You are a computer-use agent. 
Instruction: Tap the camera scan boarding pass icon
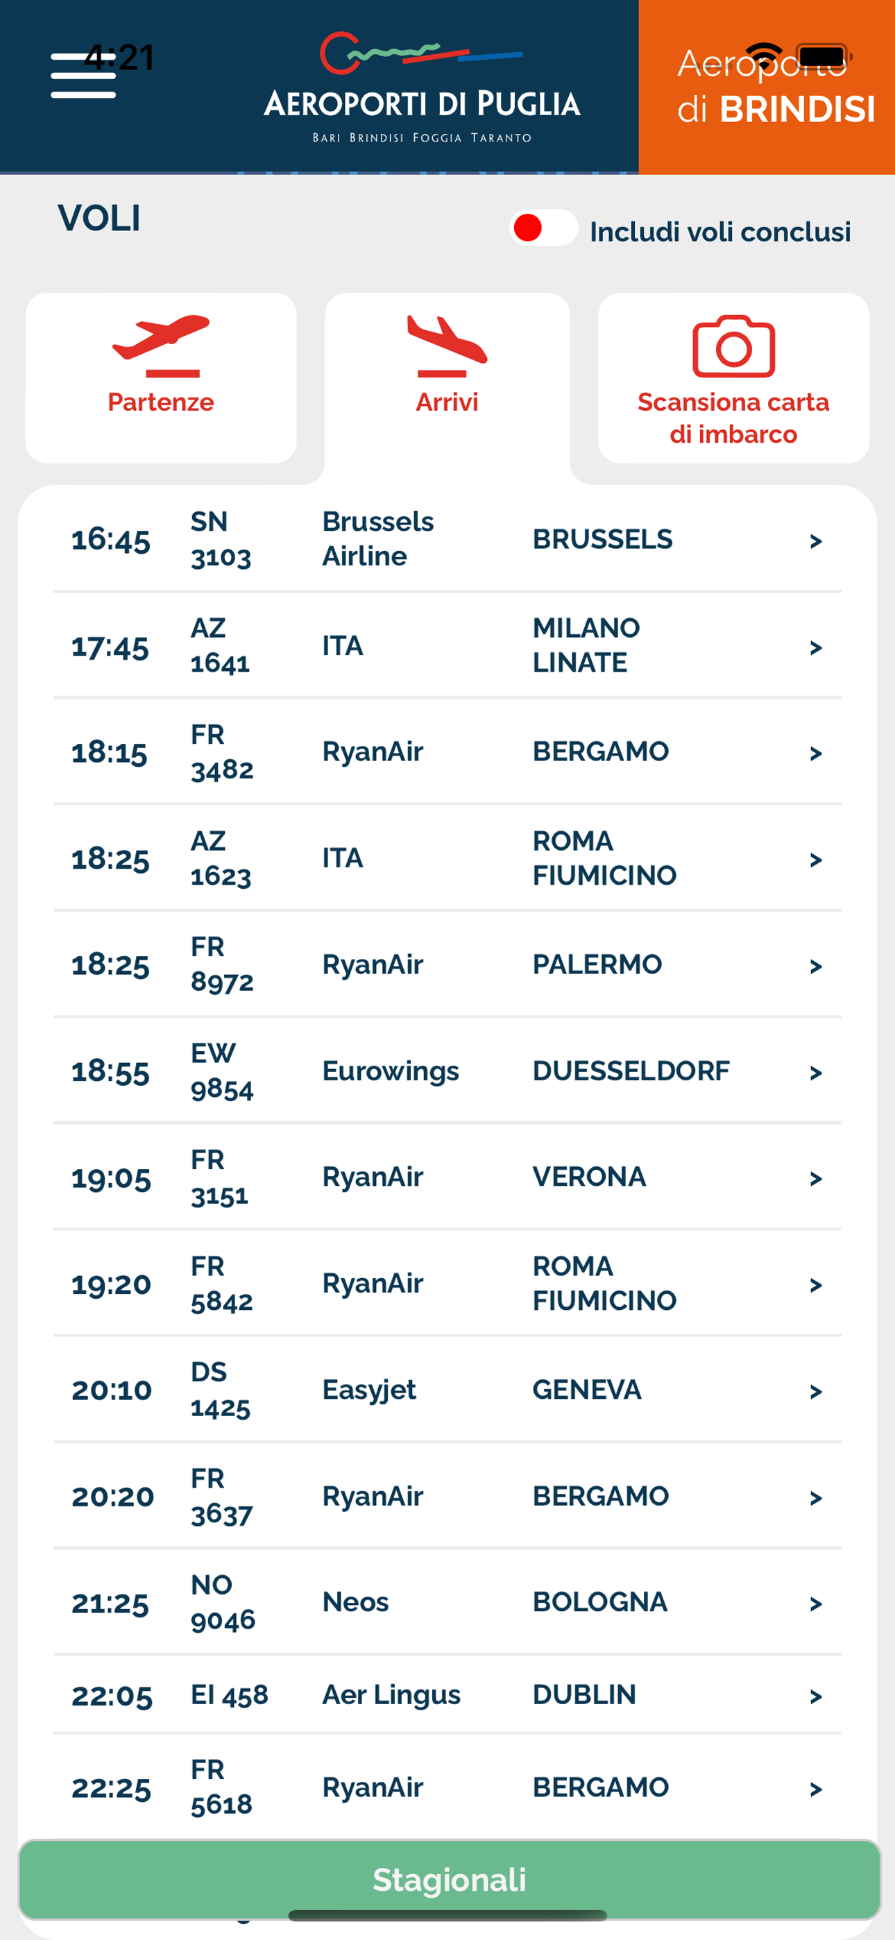point(733,346)
